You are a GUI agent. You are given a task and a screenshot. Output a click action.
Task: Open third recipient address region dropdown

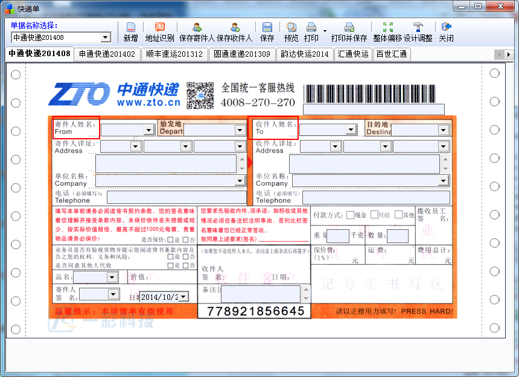coord(443,146)
